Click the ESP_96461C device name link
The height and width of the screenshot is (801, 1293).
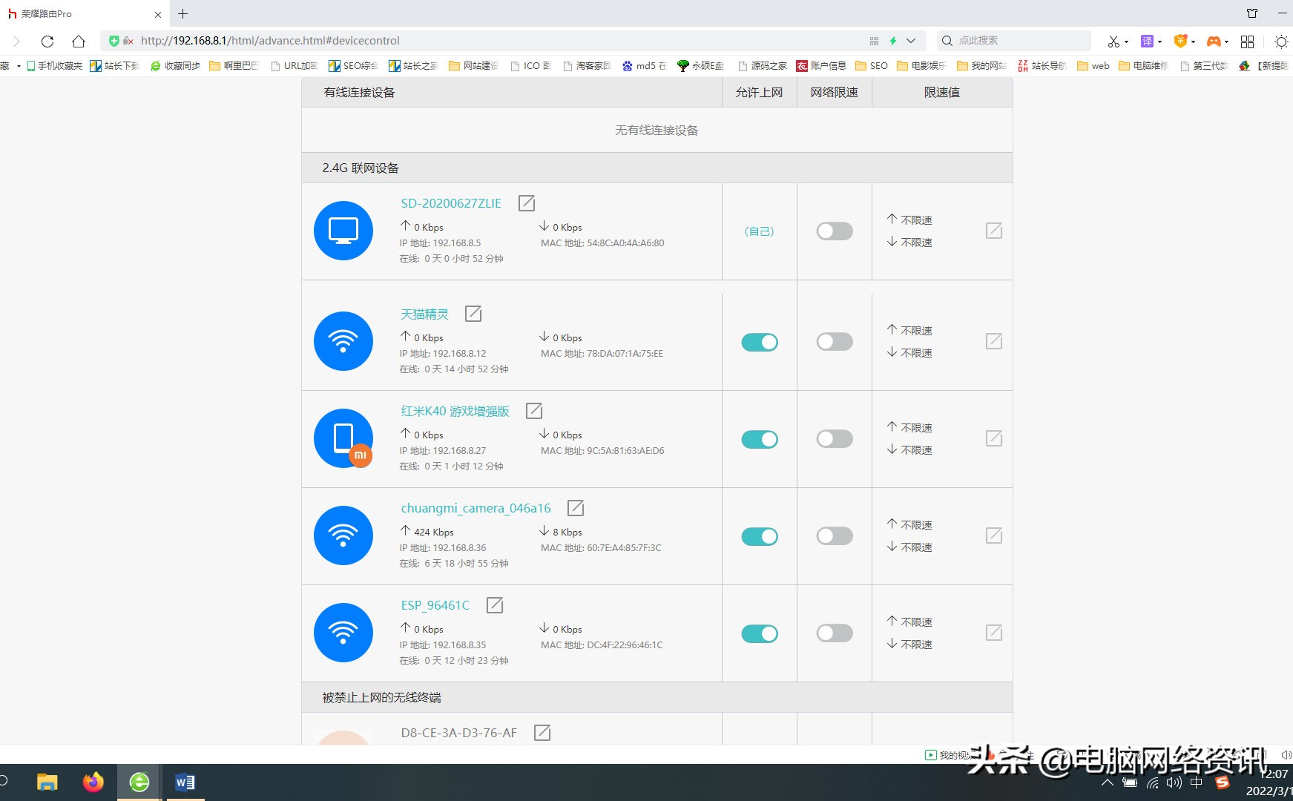435,604
